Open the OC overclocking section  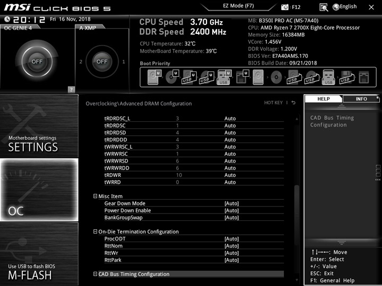coord(39,190)
